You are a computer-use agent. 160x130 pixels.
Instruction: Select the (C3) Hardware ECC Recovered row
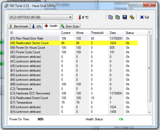coord(74,93)
